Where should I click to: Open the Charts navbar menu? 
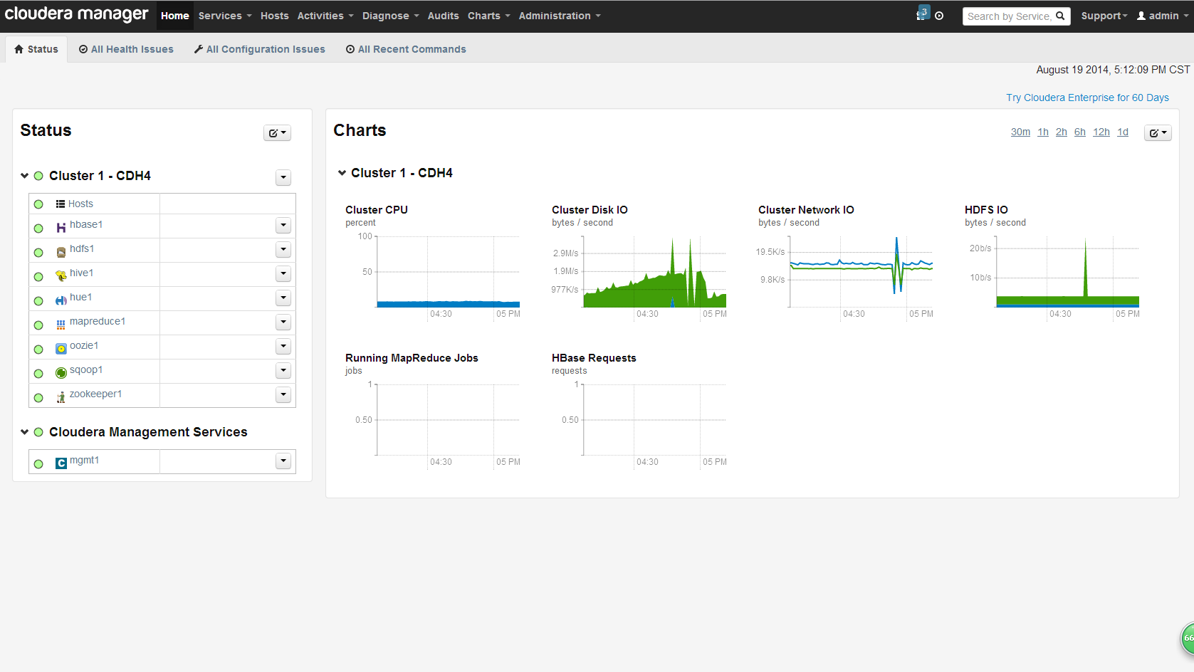(488, 16)
